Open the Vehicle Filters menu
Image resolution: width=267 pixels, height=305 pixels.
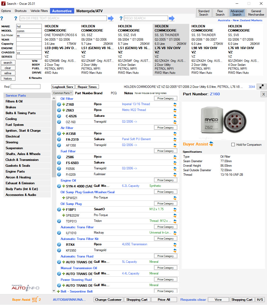pyautogui.click(x=39, y=11)
